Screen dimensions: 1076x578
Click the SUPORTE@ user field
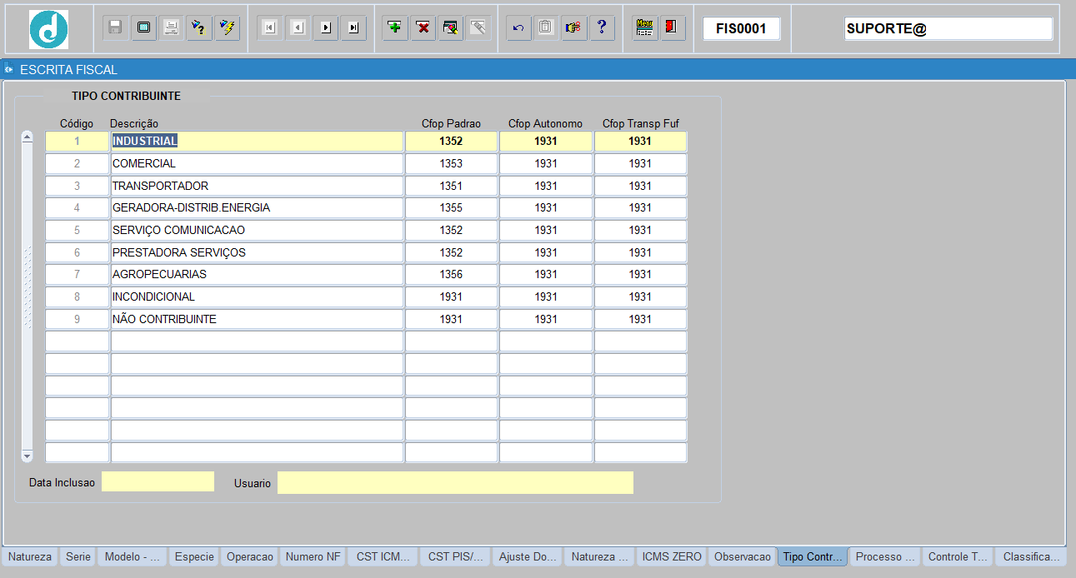pos(948,28)
